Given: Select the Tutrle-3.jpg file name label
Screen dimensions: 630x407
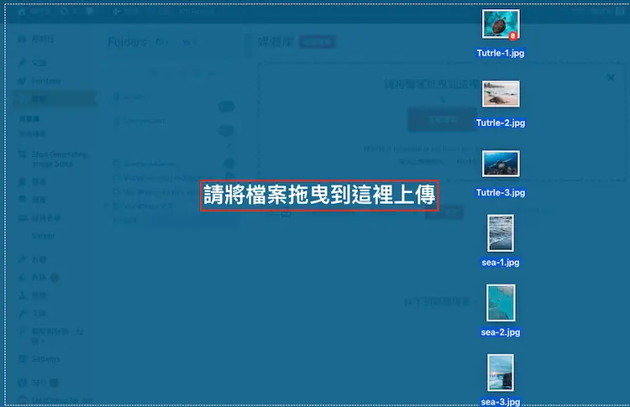Looking at the screenshot, I should tap(501, 193).
